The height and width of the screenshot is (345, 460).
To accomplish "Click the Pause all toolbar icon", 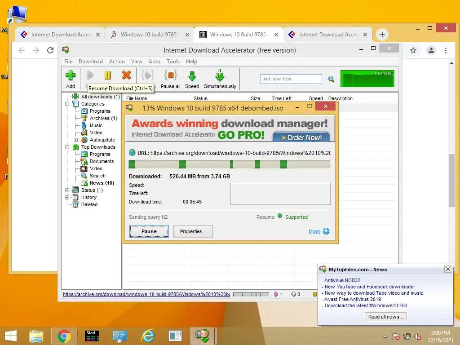I will pyautogui.click(x=170, y=75).
